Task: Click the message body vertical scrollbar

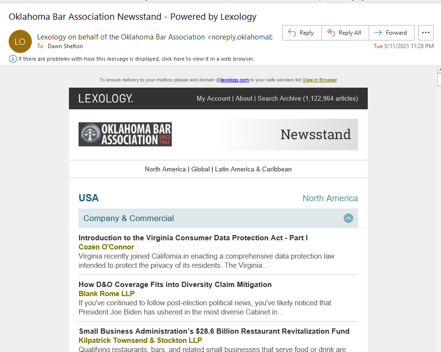Action: click(x=439, y=209)
